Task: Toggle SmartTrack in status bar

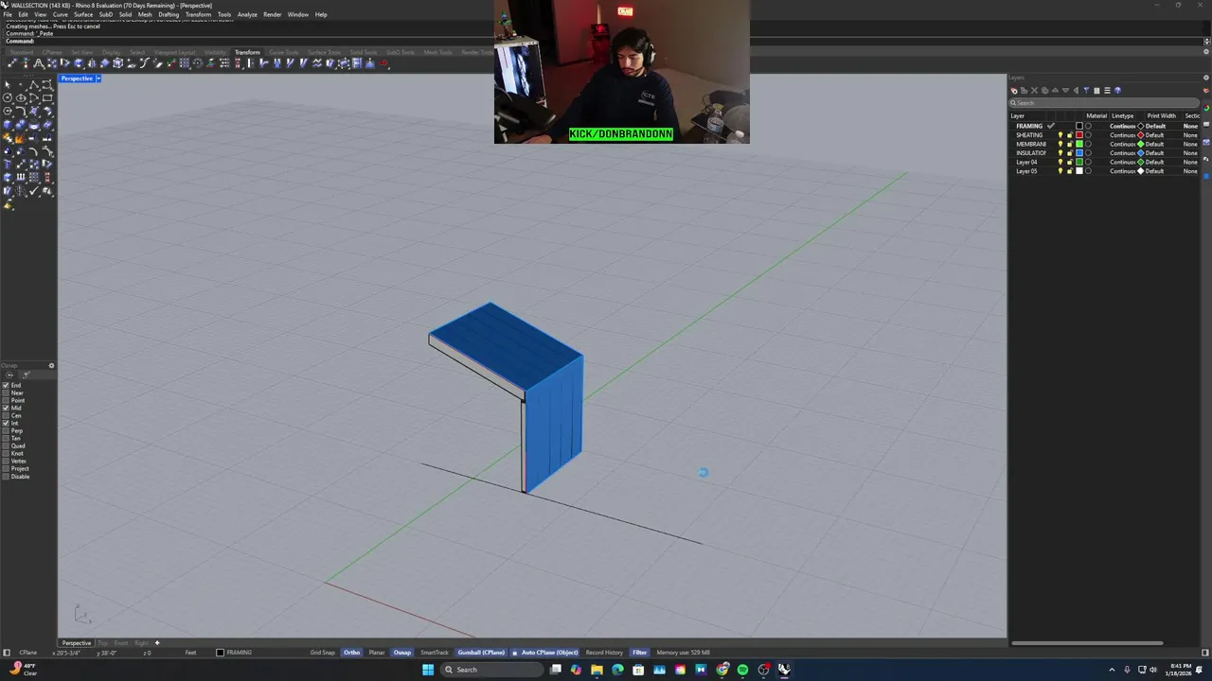Action: tap(435, 653)
